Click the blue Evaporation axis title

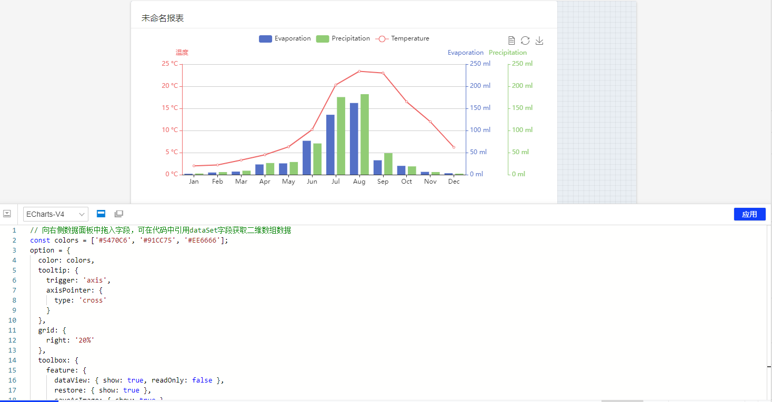point(466,53)
